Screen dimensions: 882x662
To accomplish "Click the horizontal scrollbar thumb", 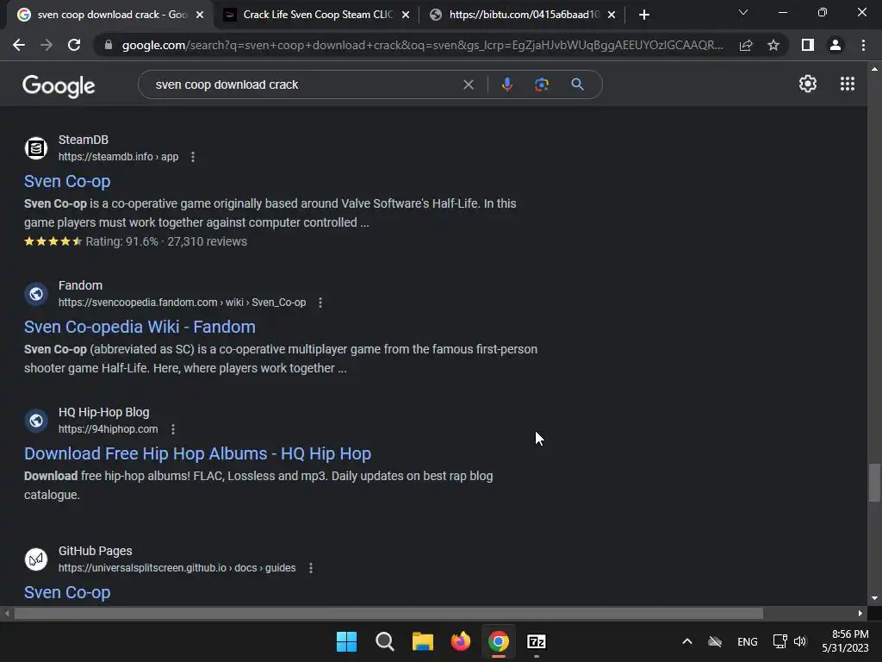I will tap(388, 613).
